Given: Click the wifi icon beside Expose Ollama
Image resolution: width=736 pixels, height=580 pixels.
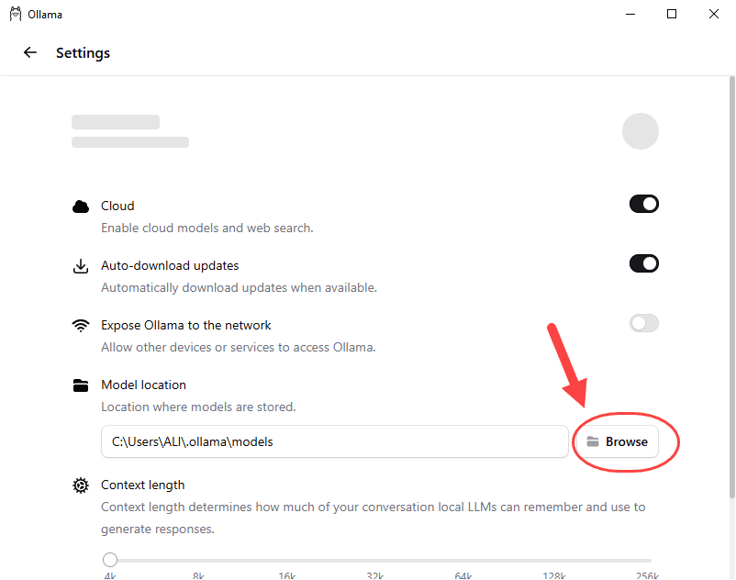Looking at the screenshot, I should (81, 325).
